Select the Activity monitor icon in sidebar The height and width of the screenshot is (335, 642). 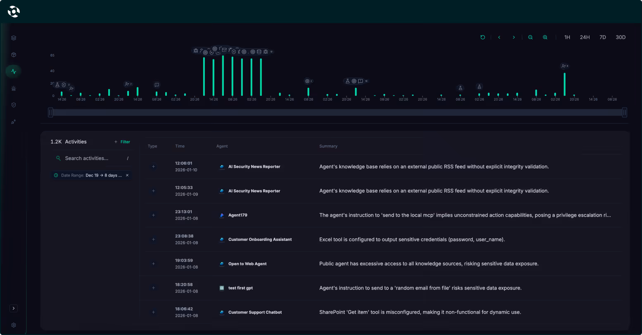13,71
